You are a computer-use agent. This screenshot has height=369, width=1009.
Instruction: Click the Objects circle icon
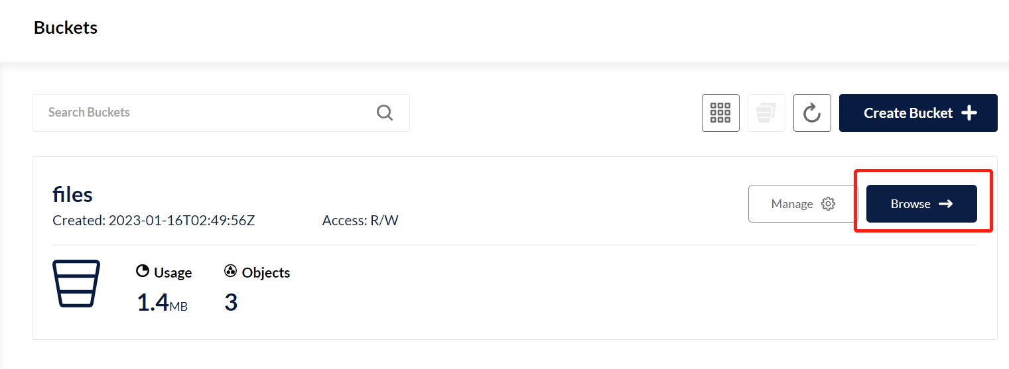click(231, 271)
